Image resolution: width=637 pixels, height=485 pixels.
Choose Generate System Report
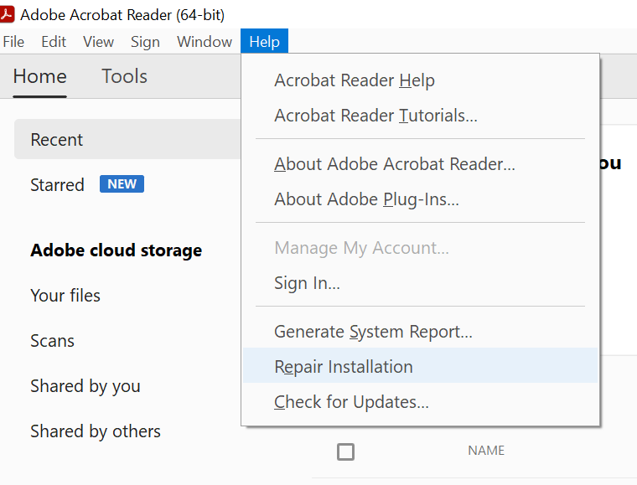(373, 332)
